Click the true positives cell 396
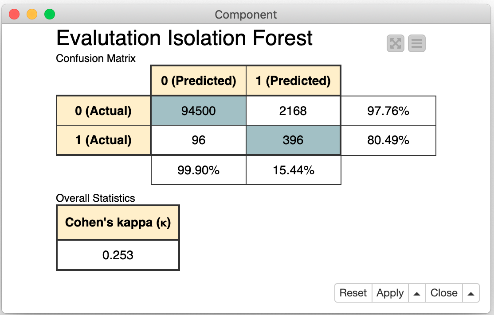 293,140
